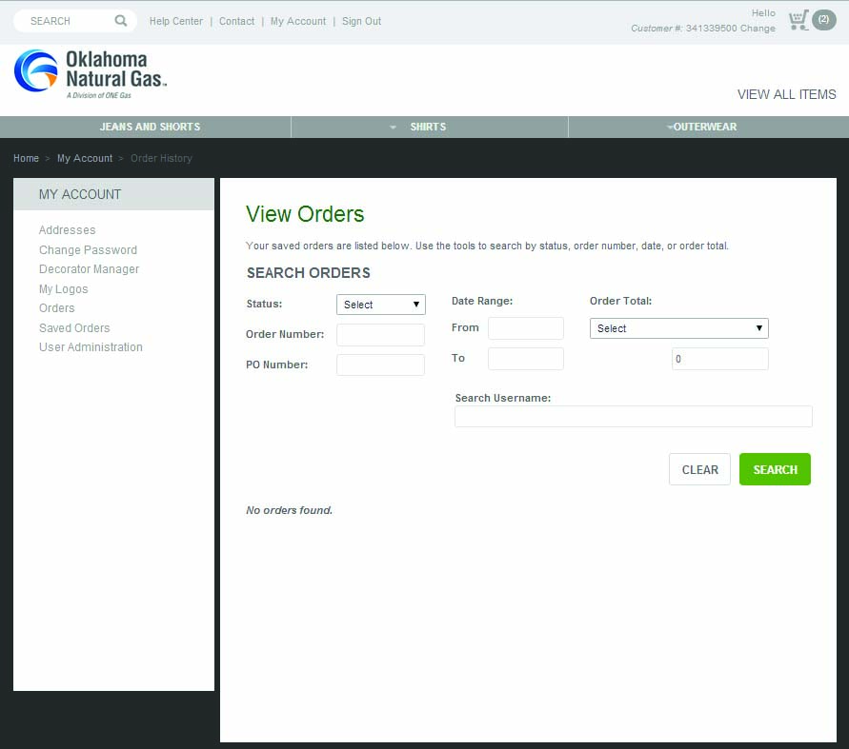This screenshot has width=849, height=749.
Task: Open the Order Total dropdown
Action: tap(678, 328)
